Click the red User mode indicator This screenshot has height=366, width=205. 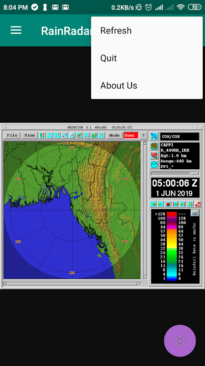(131, 135)
